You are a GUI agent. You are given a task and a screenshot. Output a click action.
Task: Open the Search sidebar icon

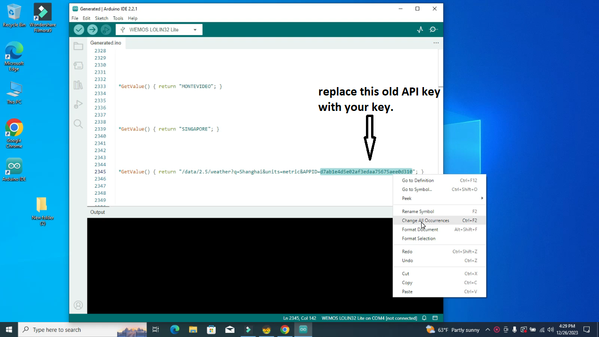(x=78, y=124)
